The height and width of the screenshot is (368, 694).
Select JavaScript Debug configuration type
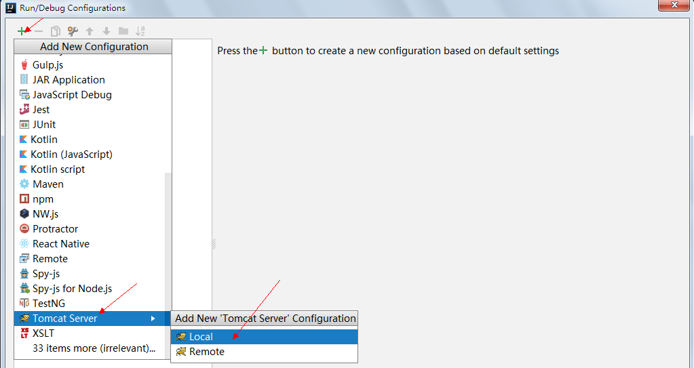click(93, 95)
